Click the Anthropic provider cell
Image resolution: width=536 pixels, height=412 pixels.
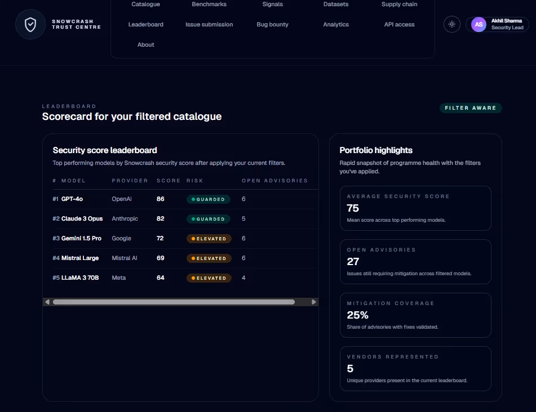pos(125,218)
